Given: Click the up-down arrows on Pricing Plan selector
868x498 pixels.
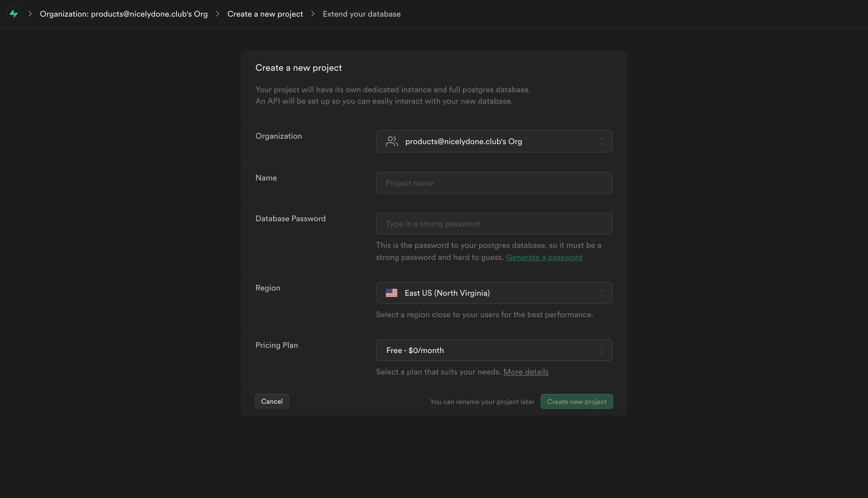Looking at the screenshot, I should pyautogui.click(x=602, y=350).
